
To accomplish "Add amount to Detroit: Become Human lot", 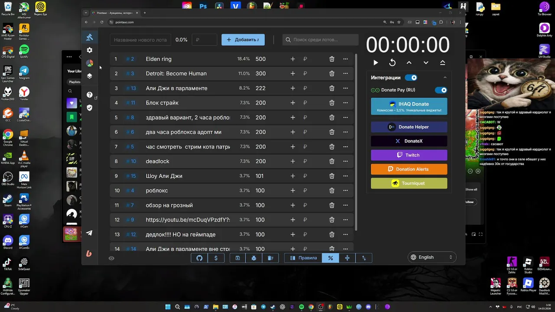I will pos(293,74).
